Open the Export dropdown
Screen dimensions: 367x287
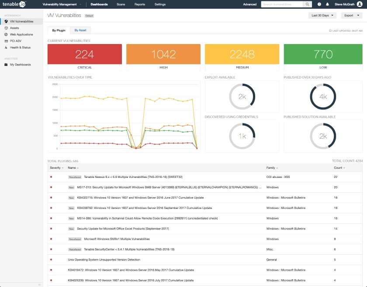coord(352,15)
